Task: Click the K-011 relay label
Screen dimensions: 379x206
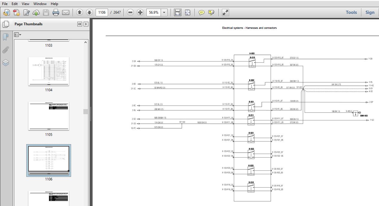Action: [251, 115]
